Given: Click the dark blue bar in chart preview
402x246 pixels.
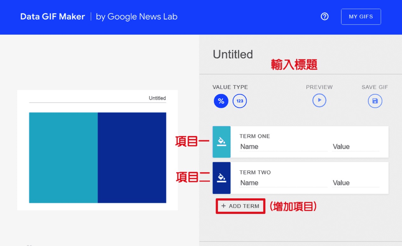Looking at the screenshot, I should pos(132,157).
